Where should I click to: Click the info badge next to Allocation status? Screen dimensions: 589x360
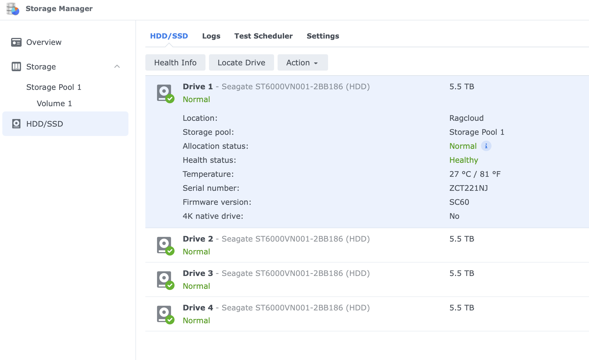(x=486, y=146)
